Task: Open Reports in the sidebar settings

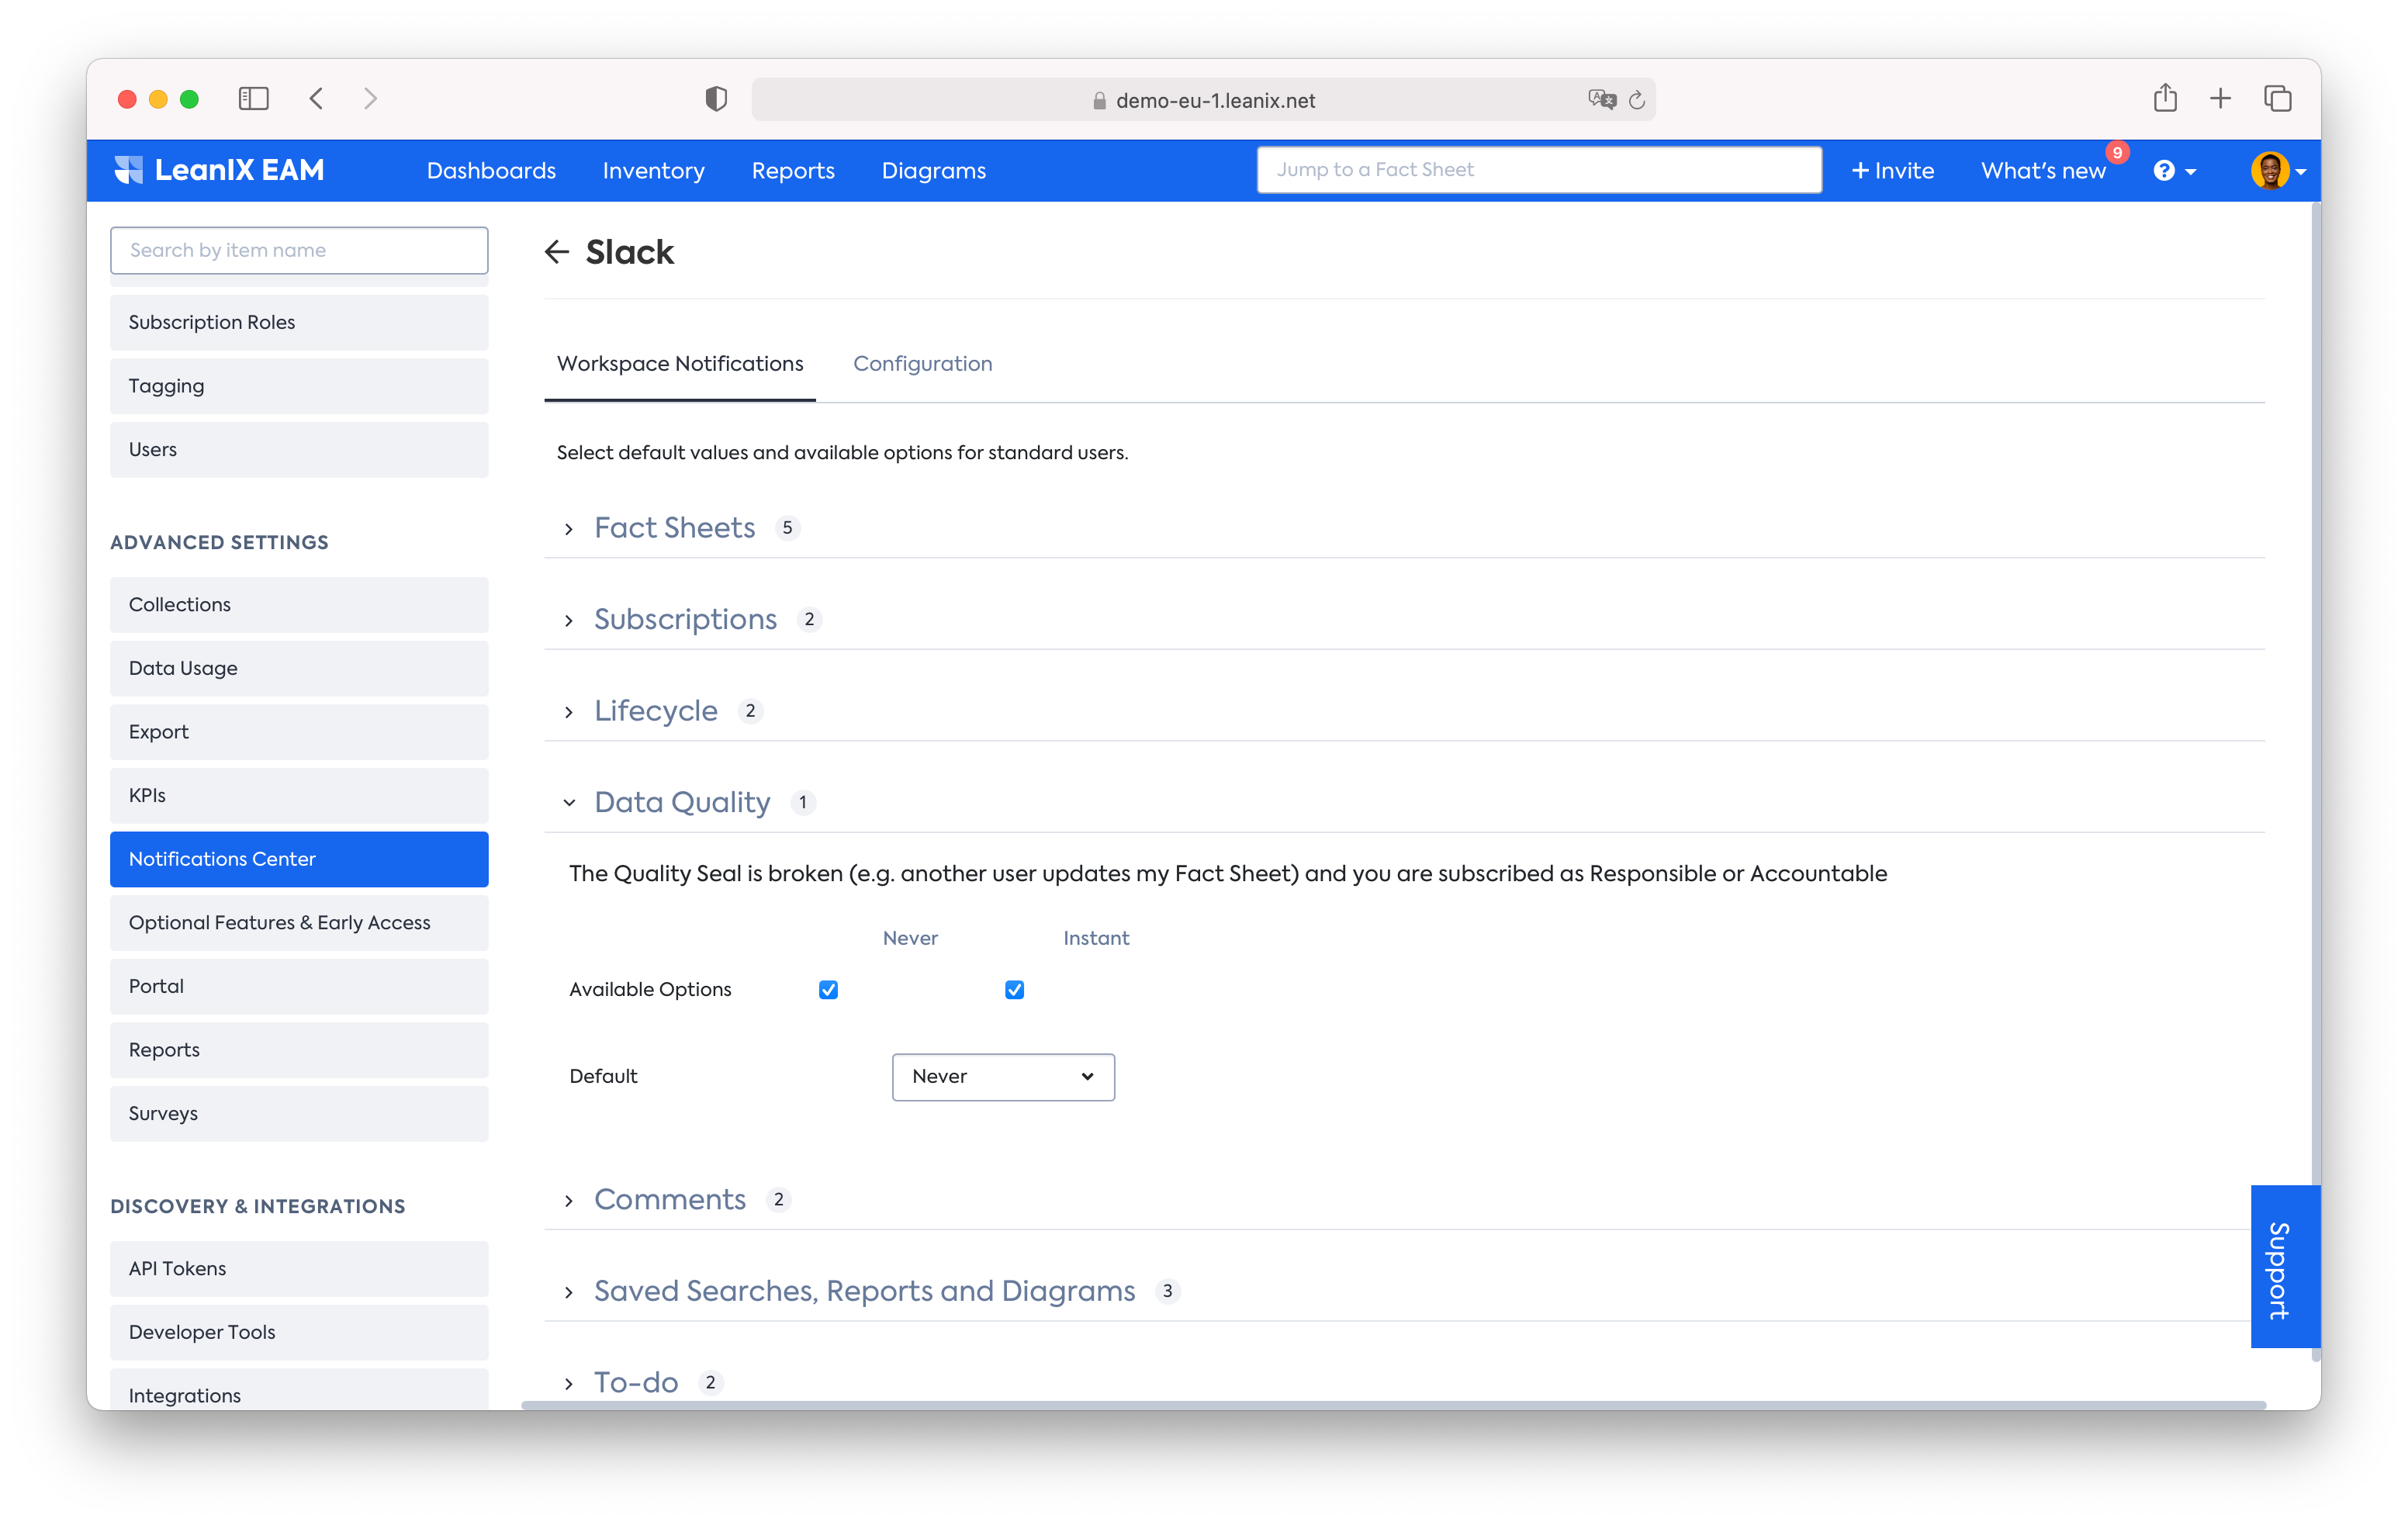Action: coord(299,1050)
